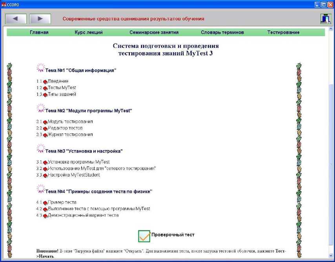This screenshot has height=262, width=335.
Task: Open the Редактор тестов link
Action: point(65,128)
